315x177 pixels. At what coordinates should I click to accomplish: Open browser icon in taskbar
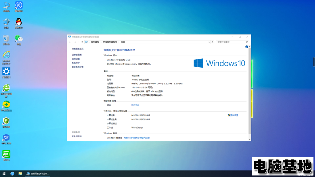click(12, 174)
